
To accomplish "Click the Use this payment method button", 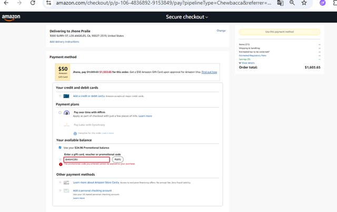I will coord(280,32).
